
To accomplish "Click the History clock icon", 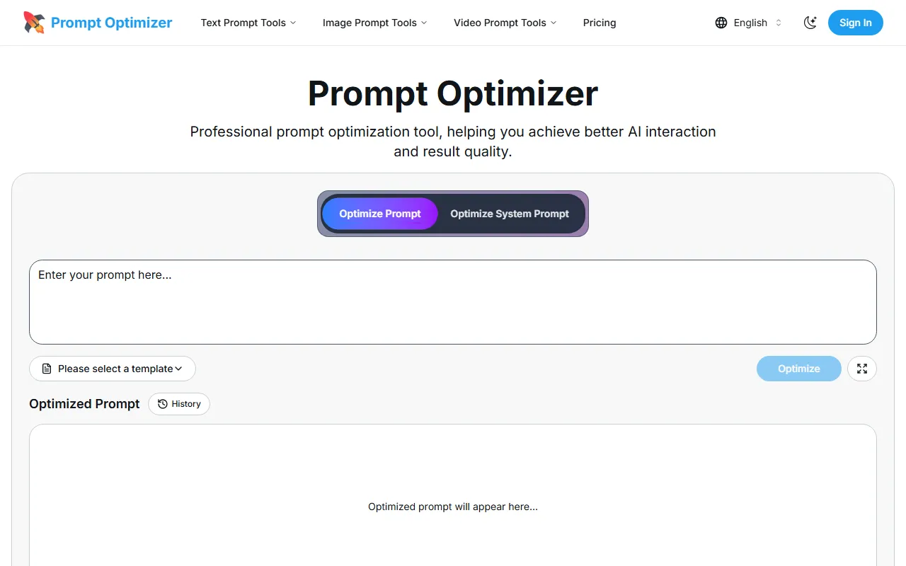I will click(163, 404).
